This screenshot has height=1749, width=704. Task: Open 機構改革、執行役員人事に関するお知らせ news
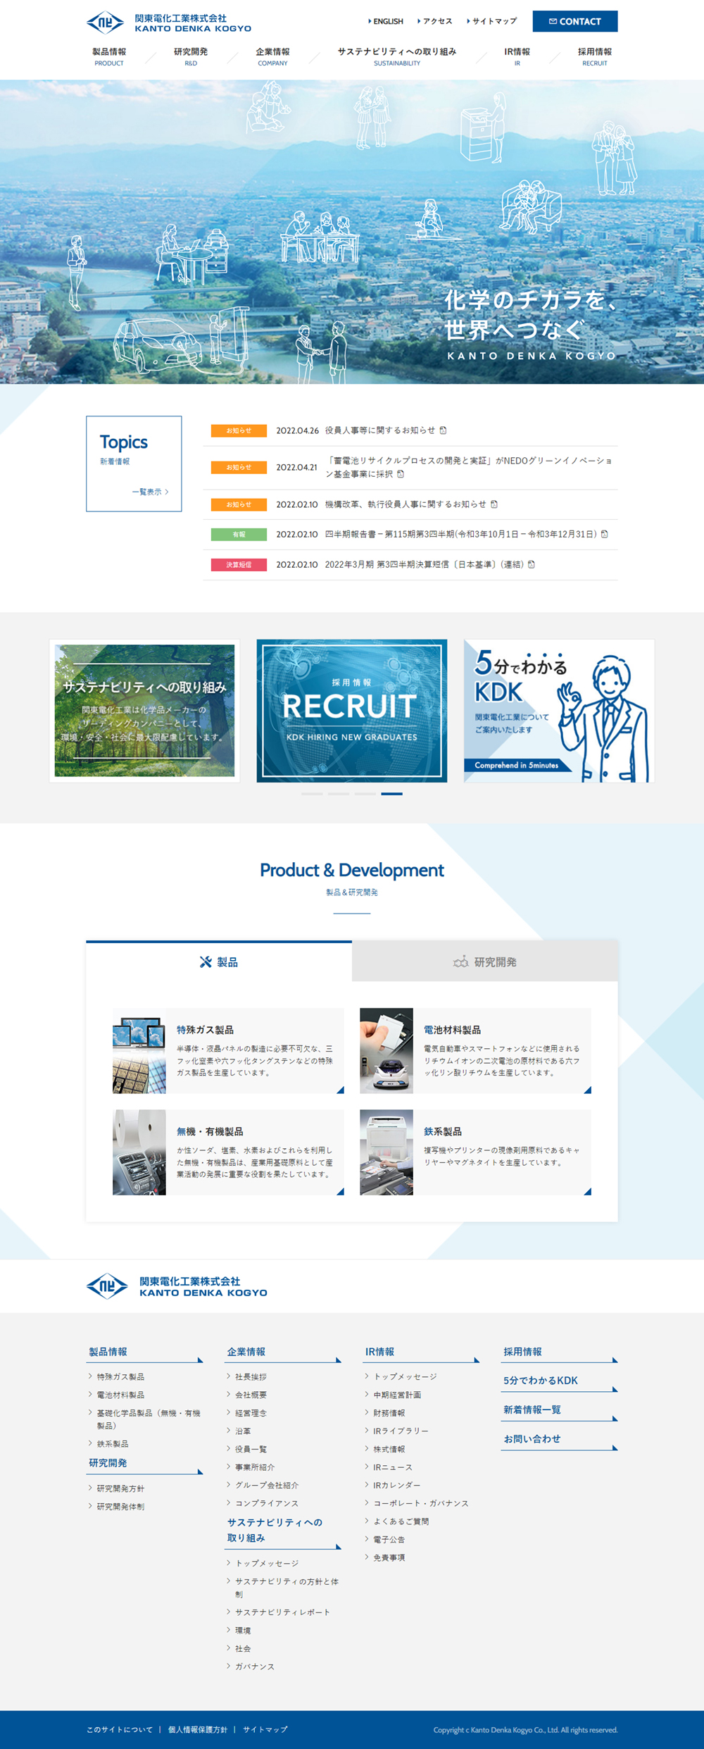tap(406, 504)
